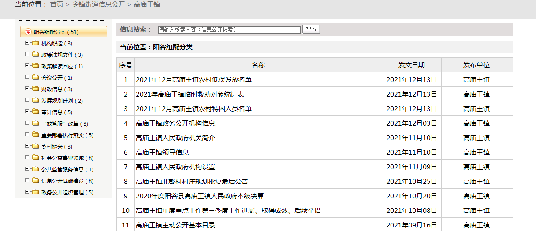Expand the 会议公开 tree node
Viewport: 536px width, 231px height.
27,78
